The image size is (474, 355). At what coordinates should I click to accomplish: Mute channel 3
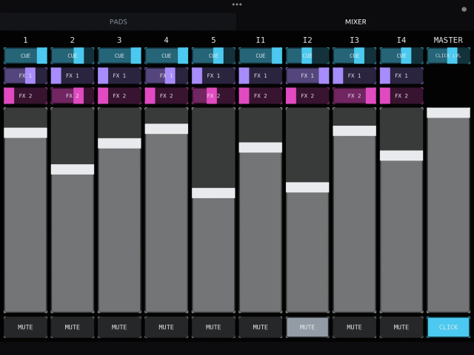click(x=119, y=327)
